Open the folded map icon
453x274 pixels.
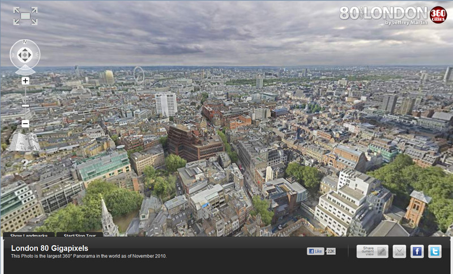pos(24,142)
